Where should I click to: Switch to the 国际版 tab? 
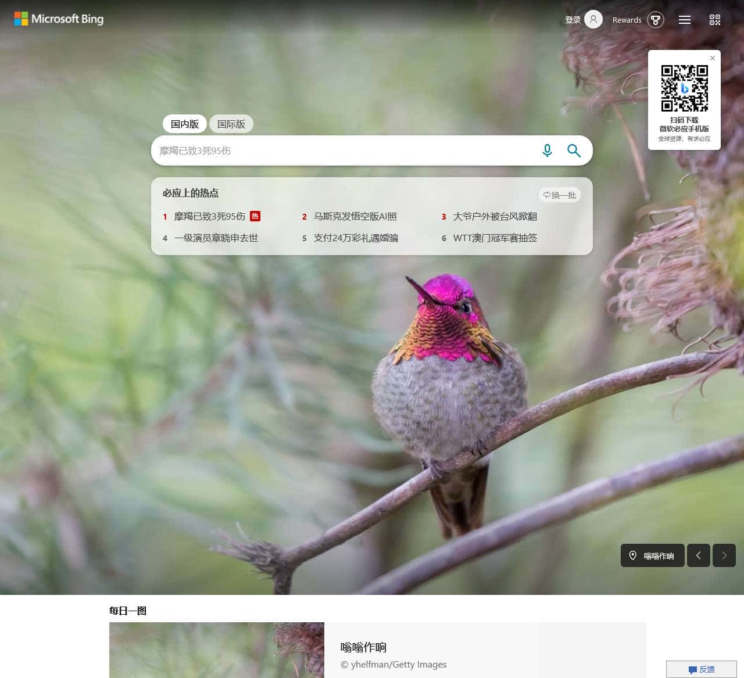[231, 124]
